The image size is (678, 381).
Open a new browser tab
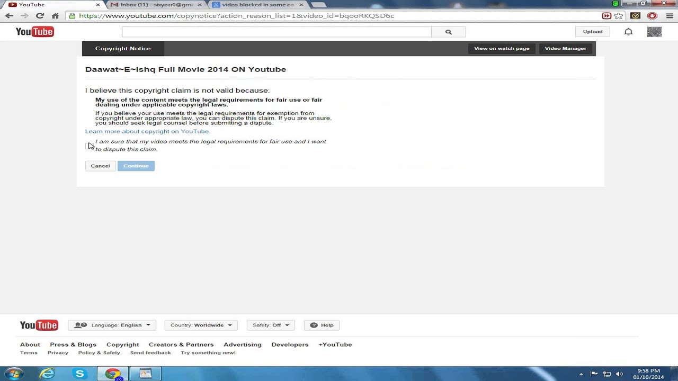(318, 5)
